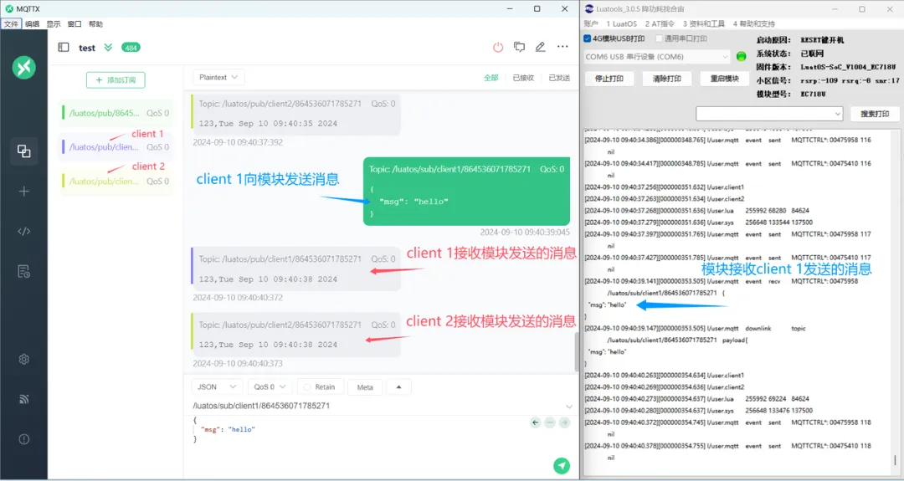Click the Luatools title bar app icon

[x=588, y=8]
